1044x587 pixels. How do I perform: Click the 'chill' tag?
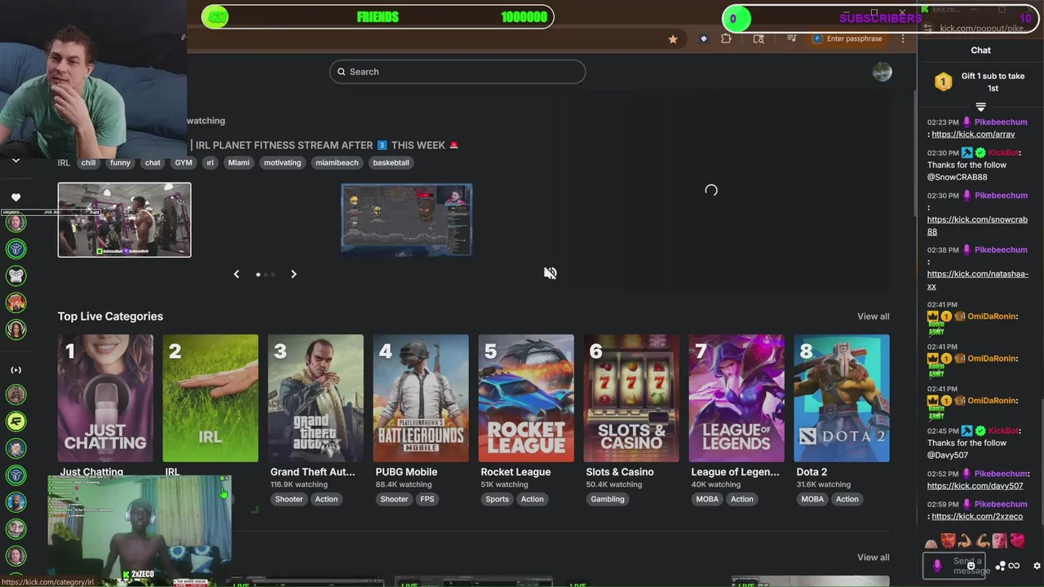pyautogui.click(x=88, y=162)
